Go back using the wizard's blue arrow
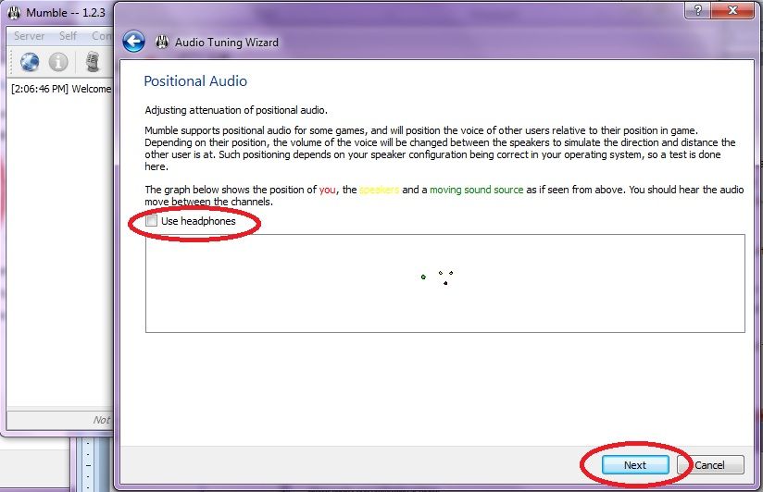 (134, 42)
